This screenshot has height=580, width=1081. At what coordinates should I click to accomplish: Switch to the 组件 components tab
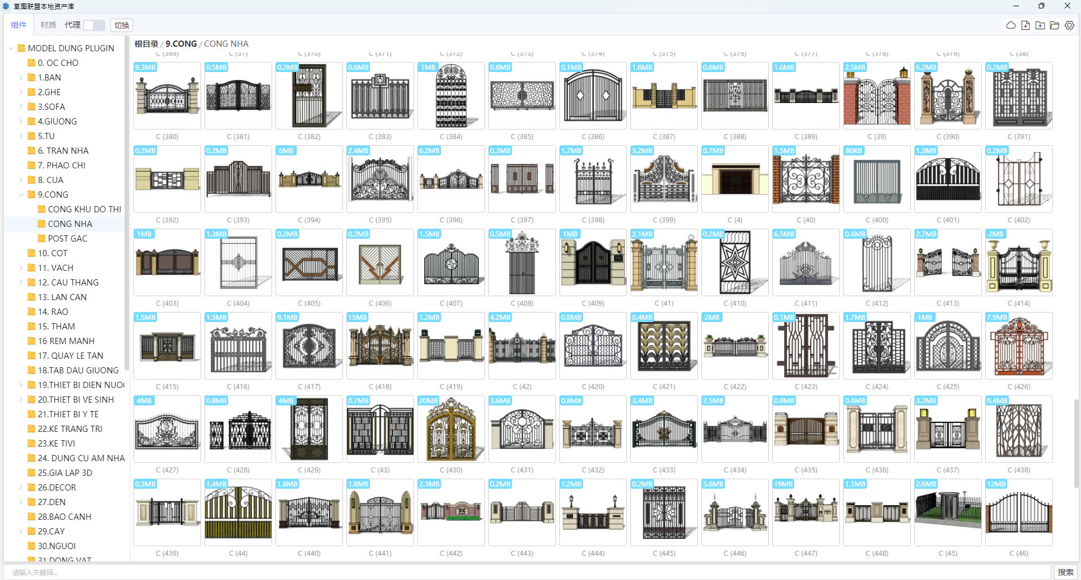(x=19, y=25)
